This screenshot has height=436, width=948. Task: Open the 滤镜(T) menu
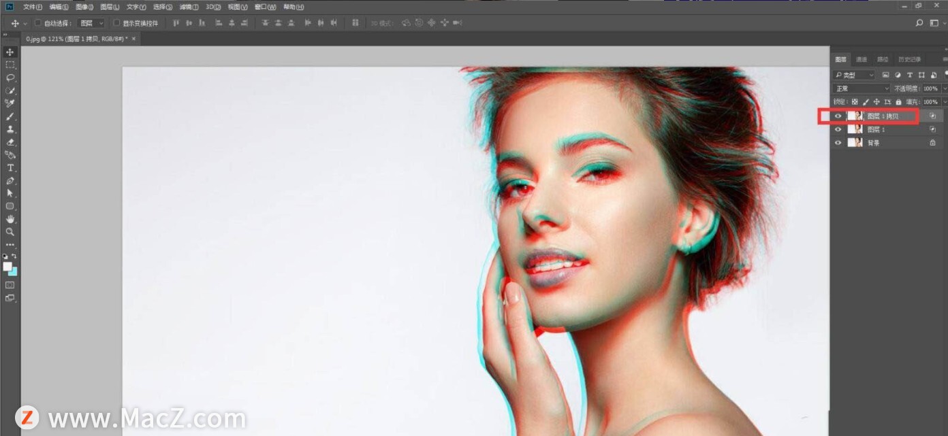tap(189, 7)
